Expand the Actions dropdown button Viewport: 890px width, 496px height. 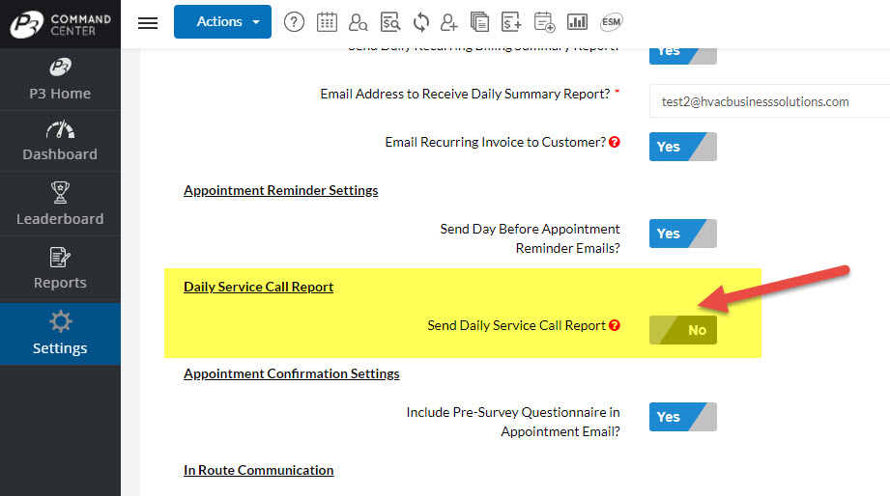[222, 21]
